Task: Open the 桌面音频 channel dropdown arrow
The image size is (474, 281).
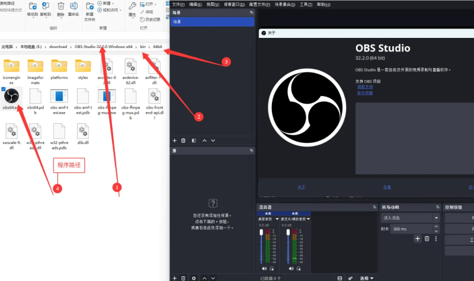Action: [277, 219]
